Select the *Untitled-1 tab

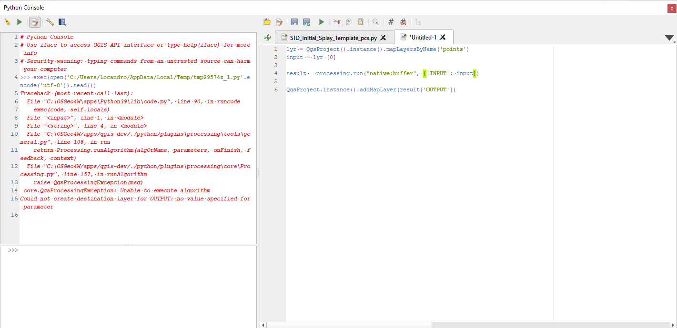point(423,37)
